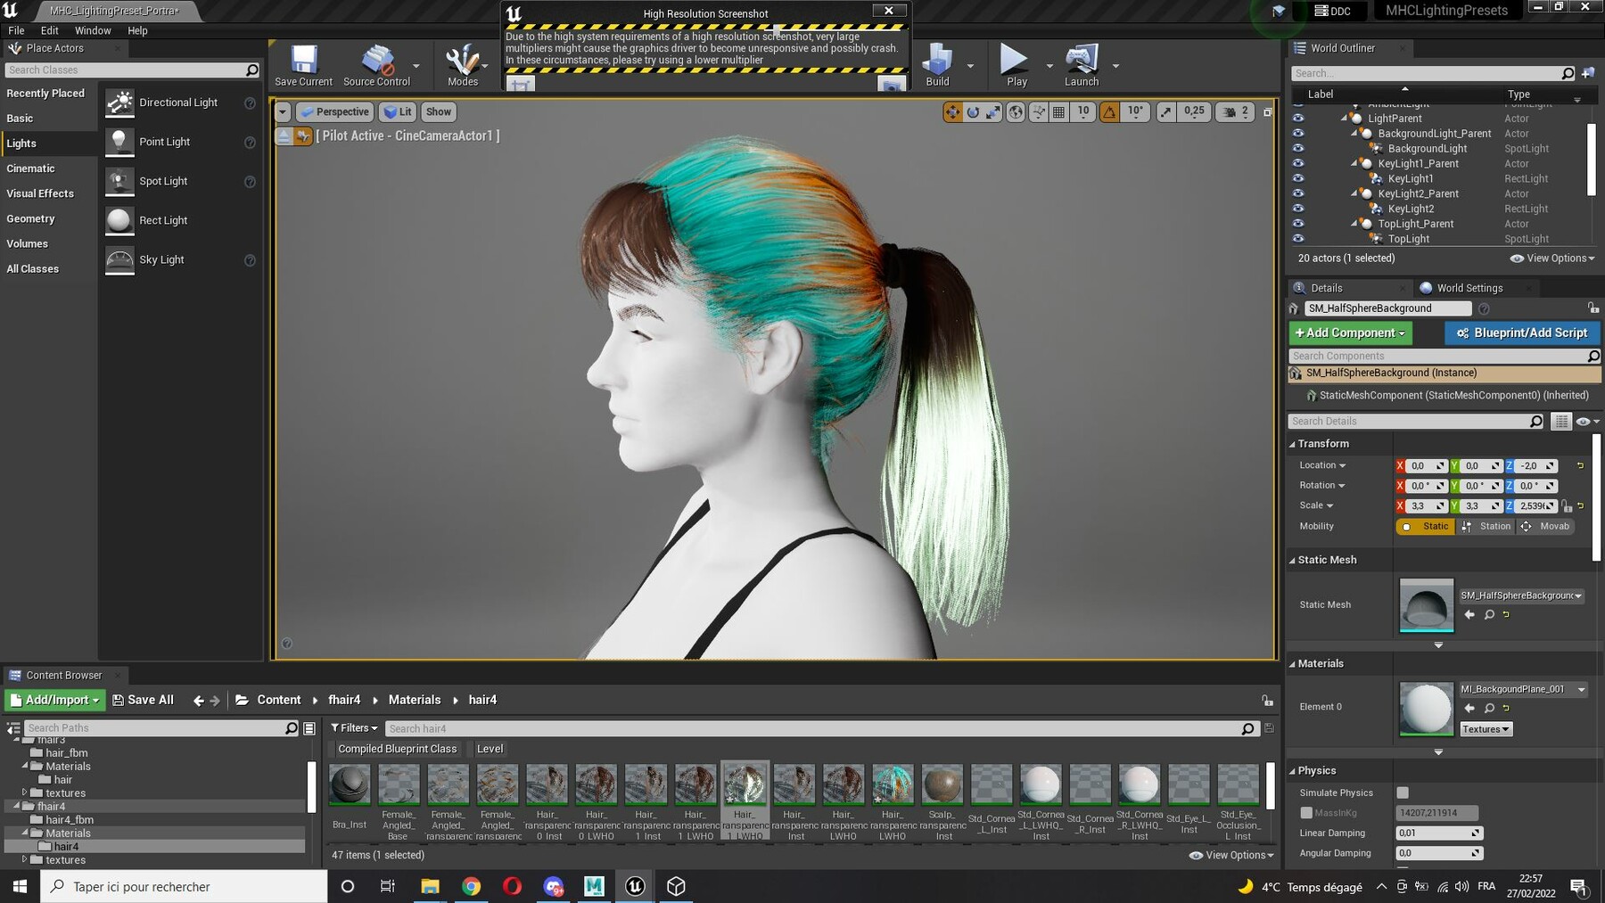1605x903 pixels.
Task: Click the MI_BackgroundPlane_001 material preview swatch
Action: click(1426, 709)
